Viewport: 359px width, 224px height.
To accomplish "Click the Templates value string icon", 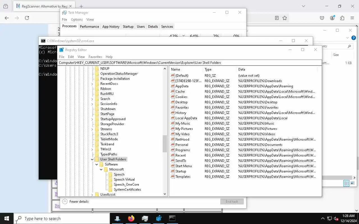I will [173, 176].
